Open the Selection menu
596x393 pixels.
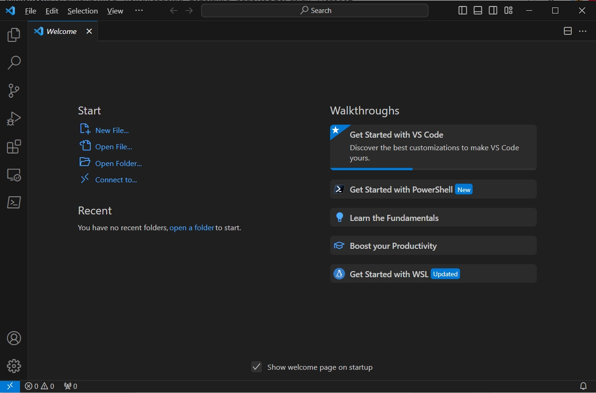click(x=82, y=11)
